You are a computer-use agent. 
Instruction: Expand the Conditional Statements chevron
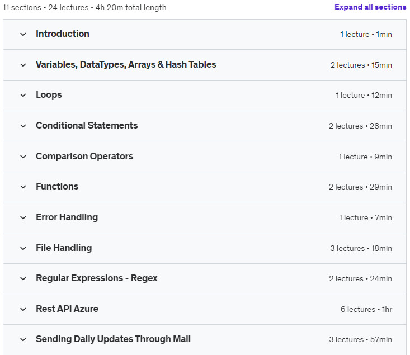[23, 126]
